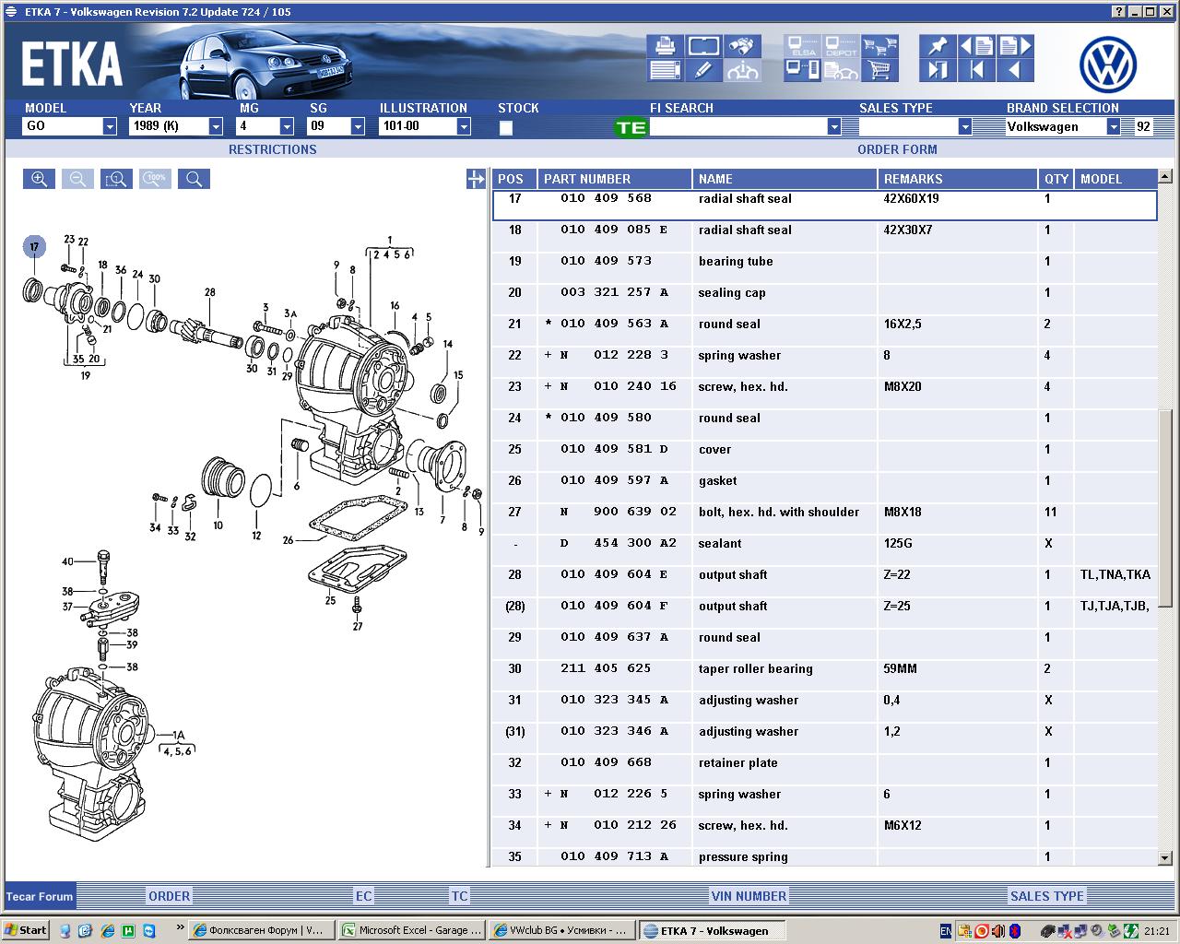Open the RESTRICTIONS tab
The image size is (1180, 944).
point(272,149)
